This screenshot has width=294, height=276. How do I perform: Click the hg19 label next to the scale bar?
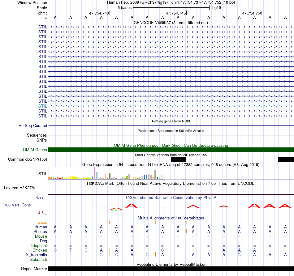click(217, 8)
